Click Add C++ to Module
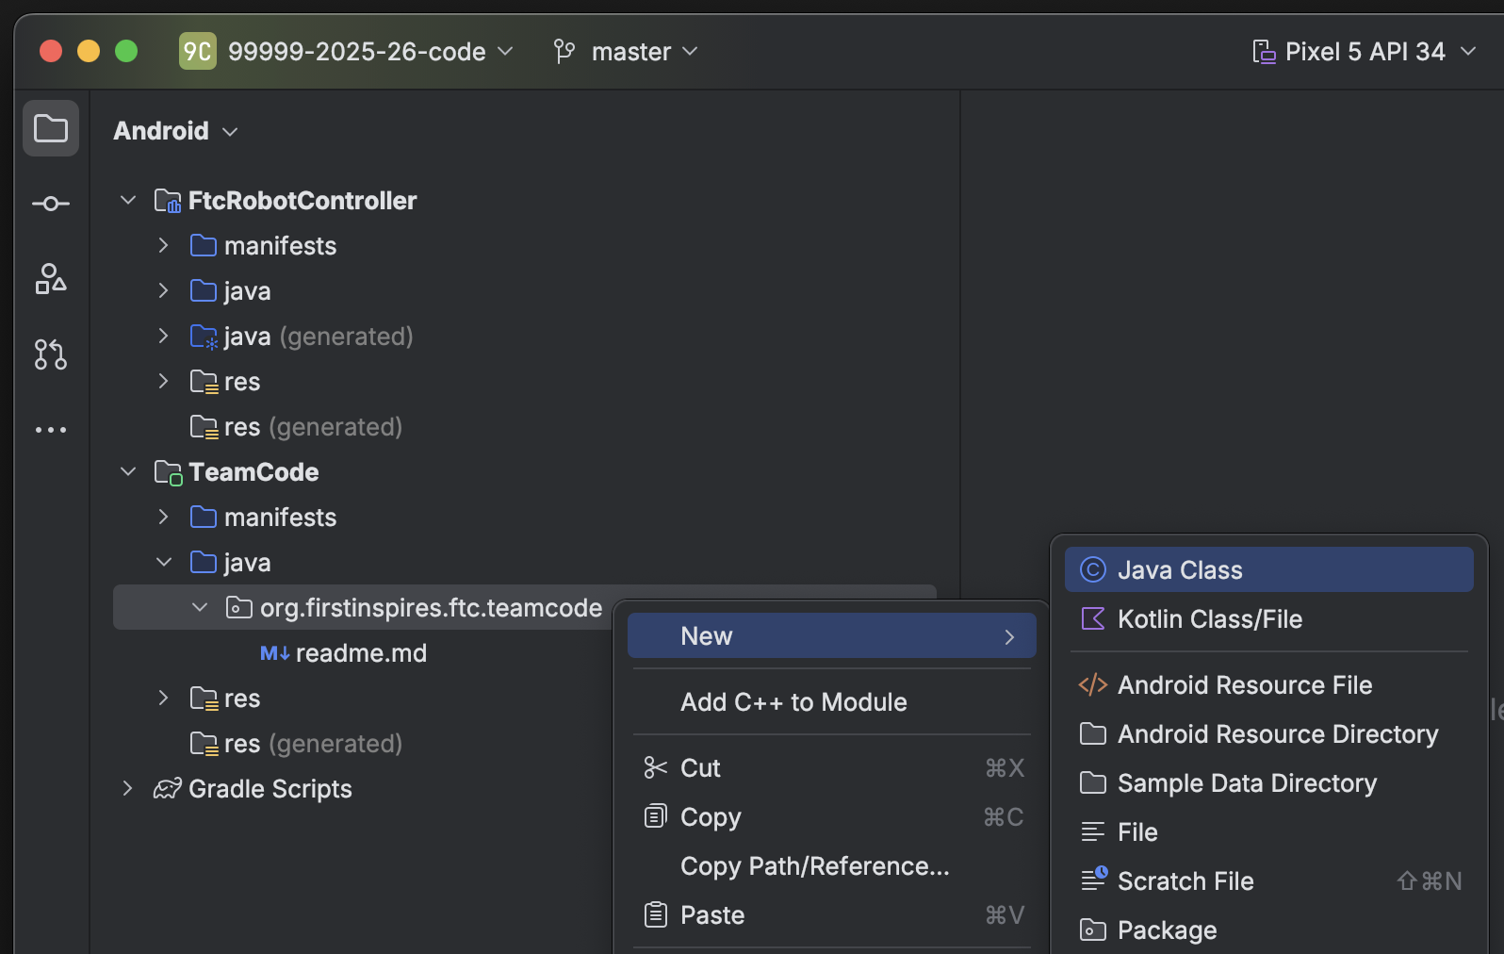Screen dimensions: 1504x954 click(793, 702)
